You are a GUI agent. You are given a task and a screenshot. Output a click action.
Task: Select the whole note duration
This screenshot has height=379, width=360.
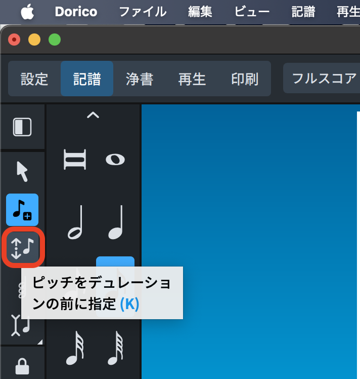pos(115,160)
